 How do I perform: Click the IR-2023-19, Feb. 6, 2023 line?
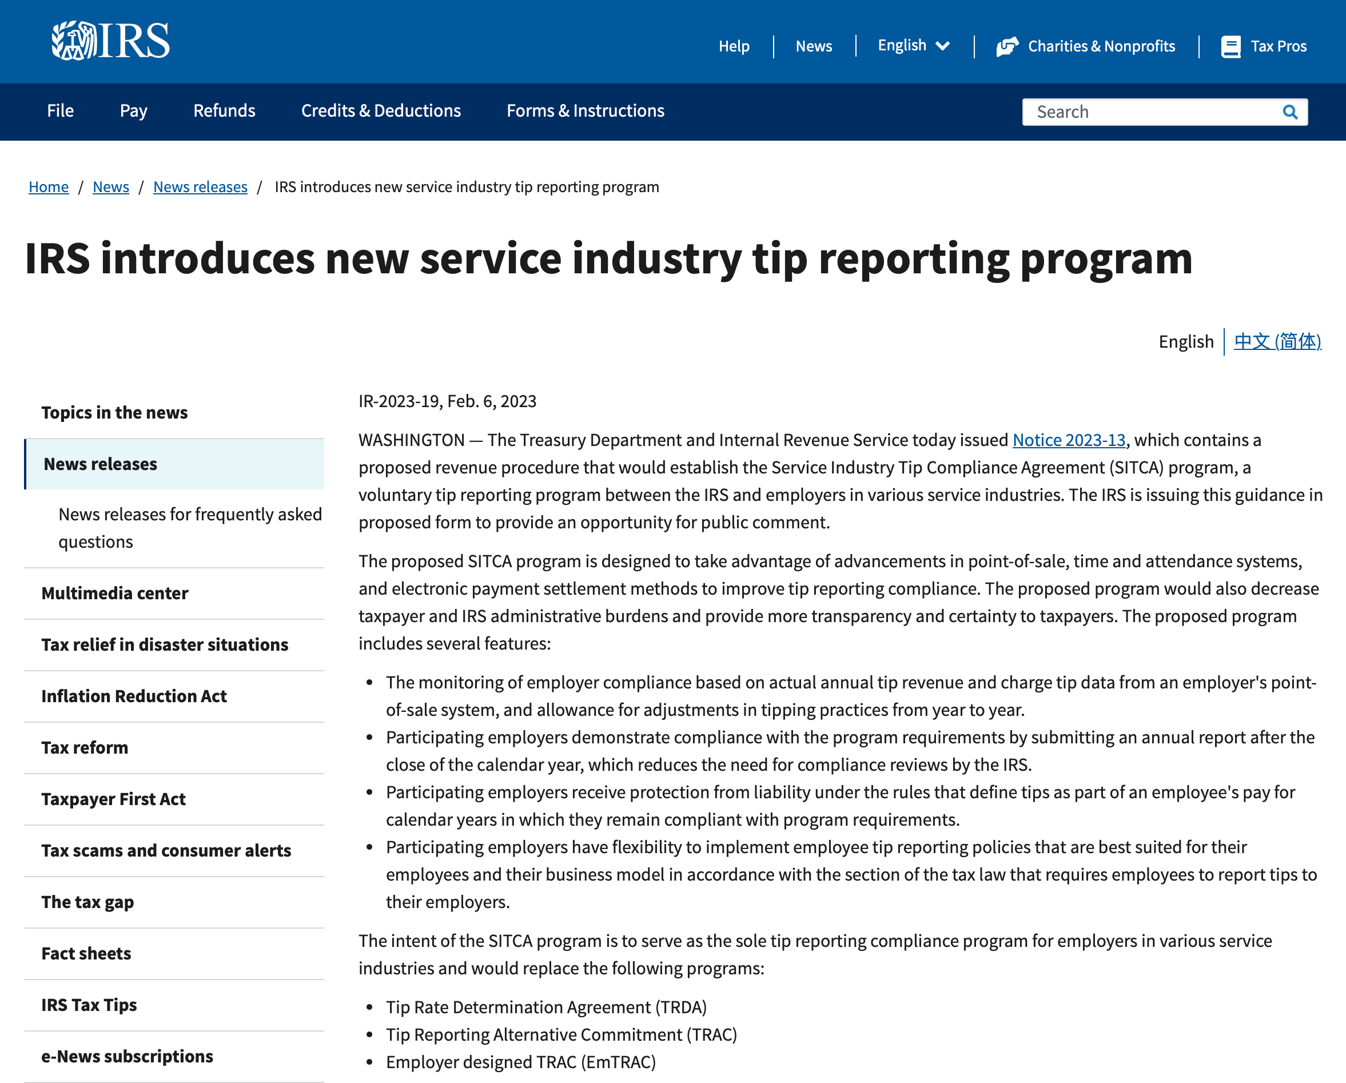coord(447,401)
